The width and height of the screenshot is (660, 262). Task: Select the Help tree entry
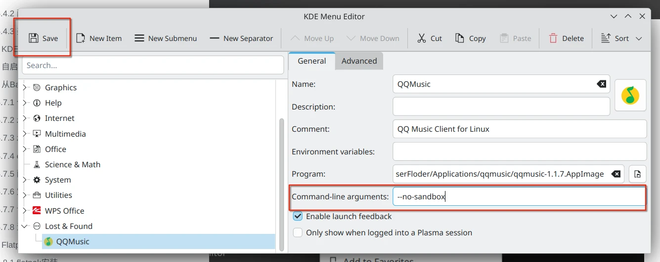pos(53,103)
